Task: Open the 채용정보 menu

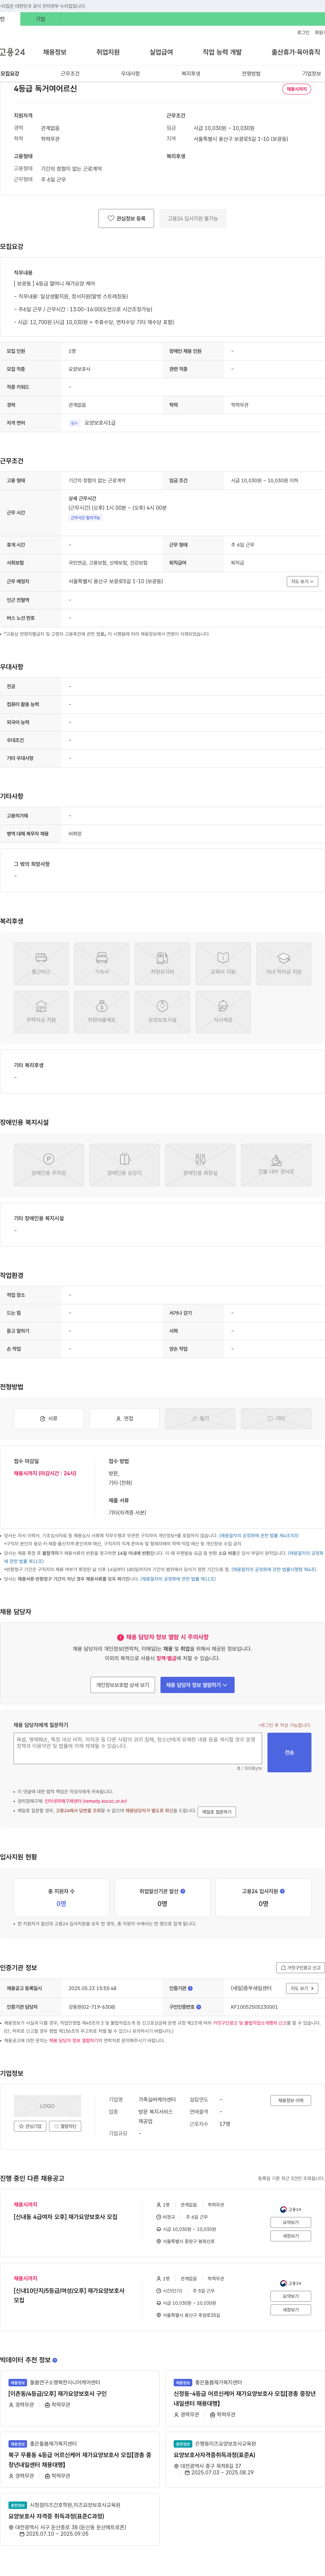Action: click(x=54, y=52)
